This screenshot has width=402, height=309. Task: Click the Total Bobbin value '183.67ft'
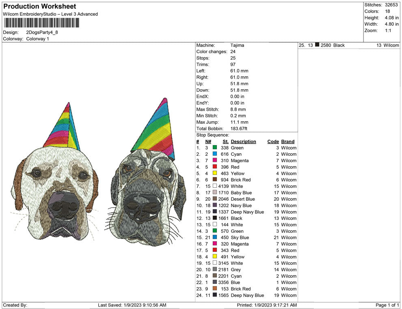[x=239, y=129]
